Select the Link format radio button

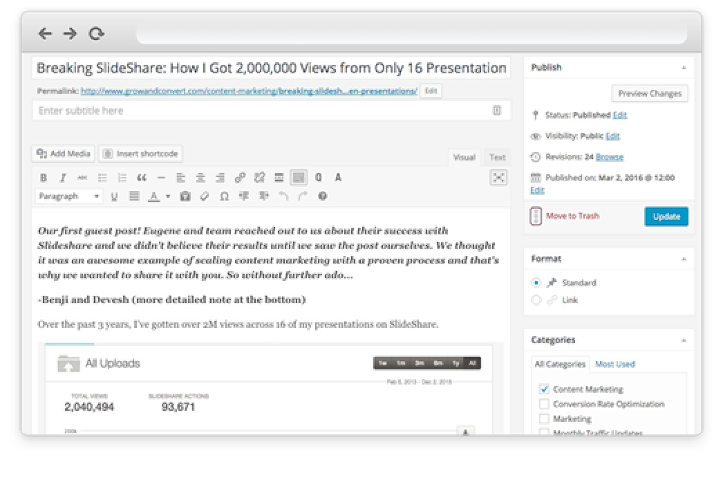tap(536, 300)
